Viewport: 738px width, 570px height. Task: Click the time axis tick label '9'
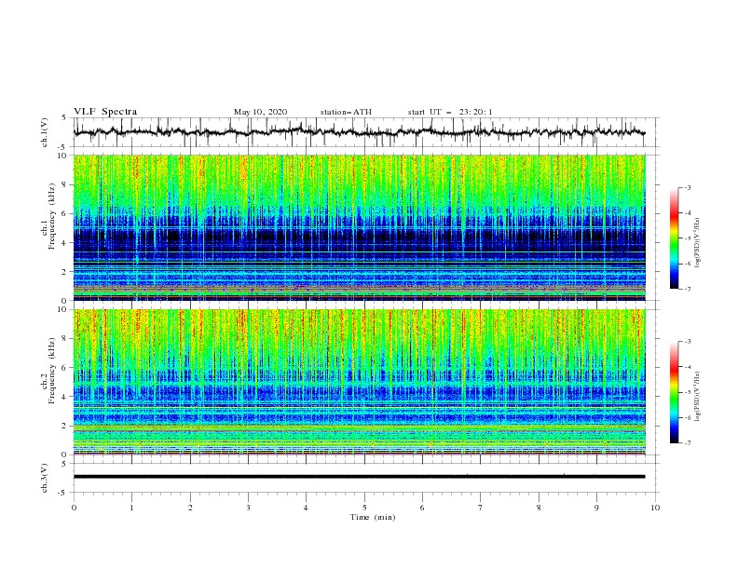tap(596, 508)
